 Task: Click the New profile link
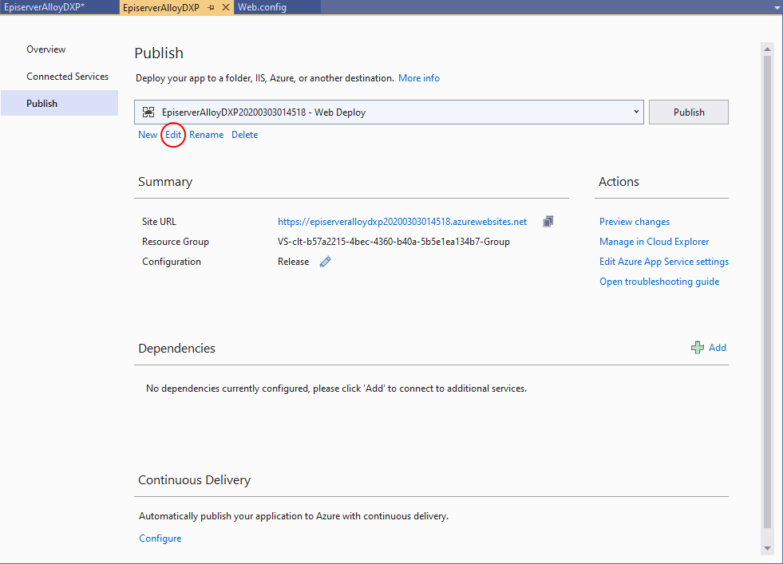pos(148,135)
